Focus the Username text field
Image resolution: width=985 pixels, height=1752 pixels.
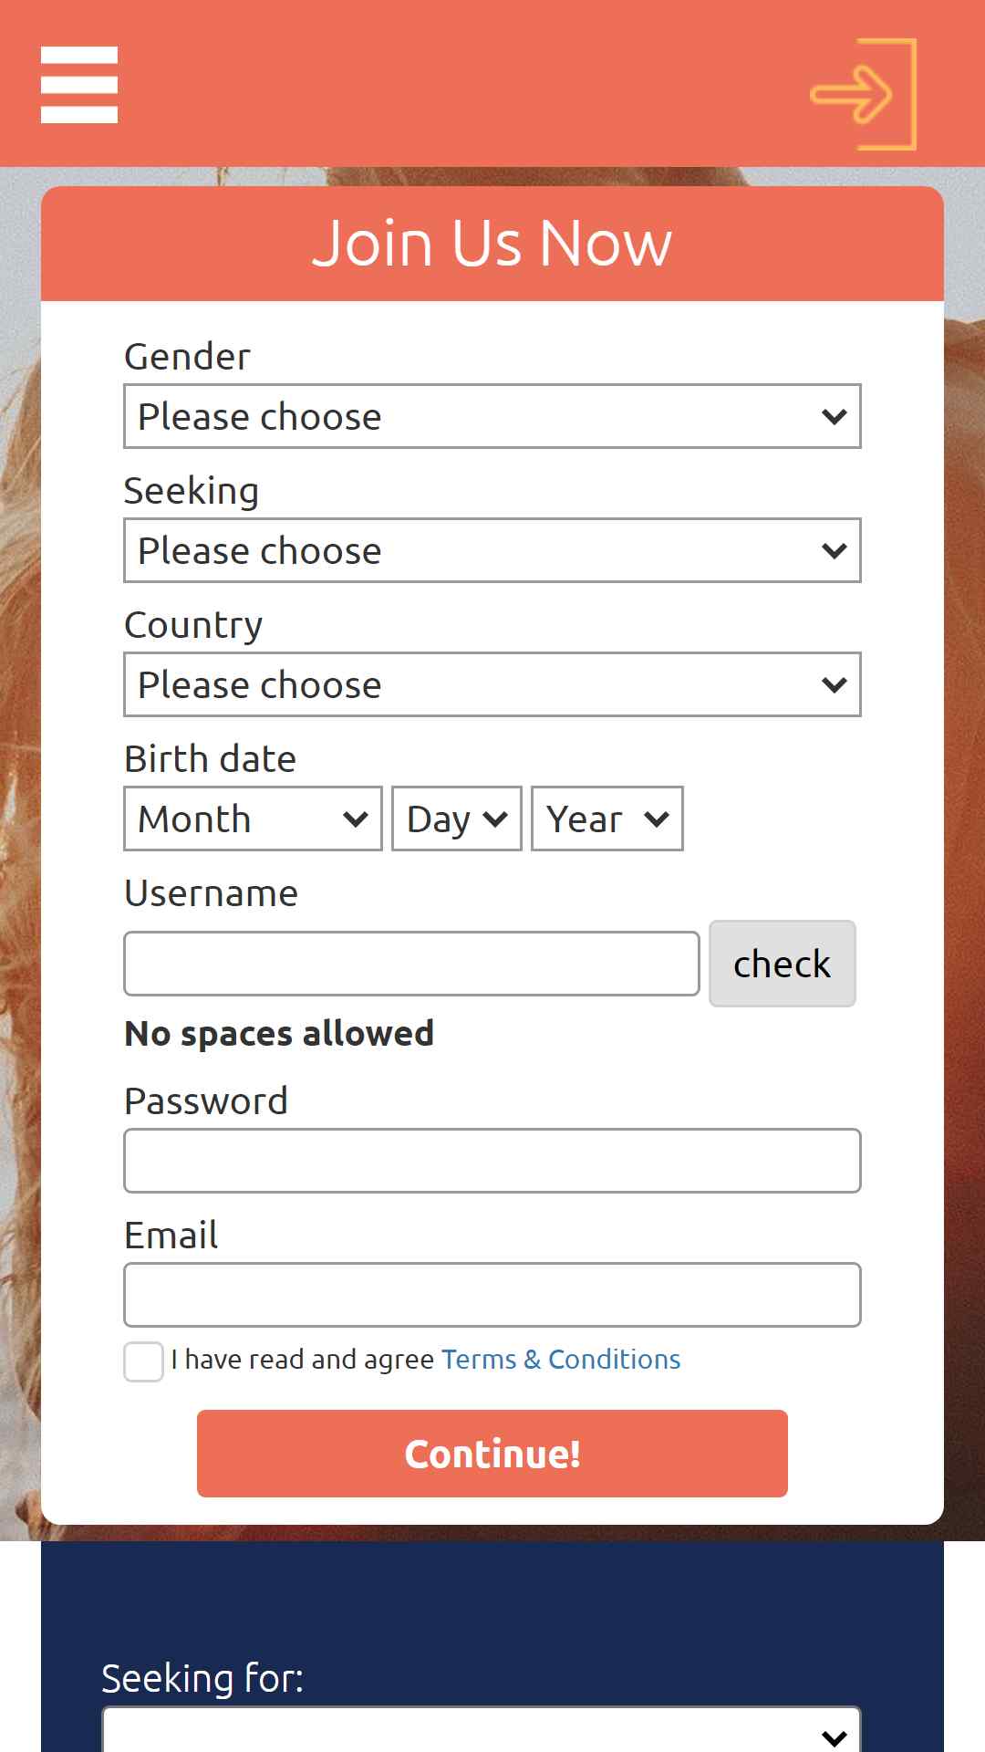411,964
